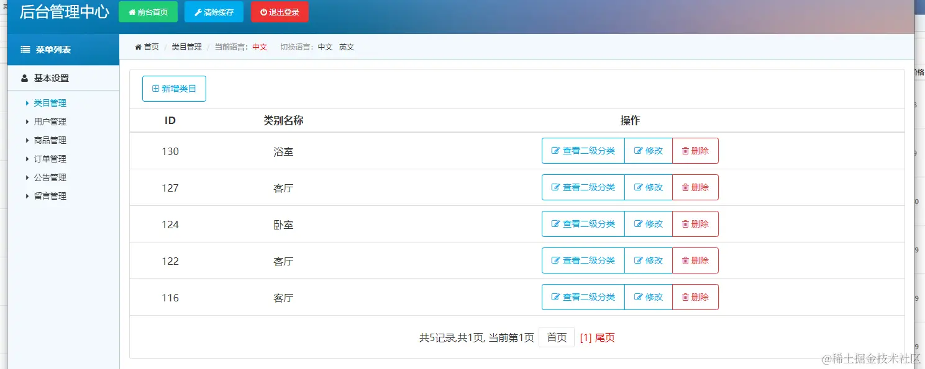
Task: Click the ID cell 124
Action: [x=170, y=225]
